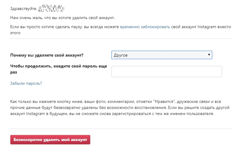This screenshot has height=151, width=241.
Task: Click the divider line above the reason question
Action: [121, 39]
